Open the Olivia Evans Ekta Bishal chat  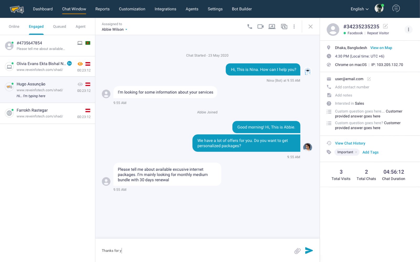tap(48, 67)
